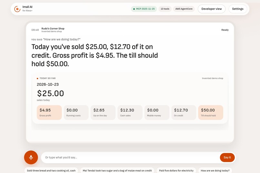
Task: Open Developer view
Action: pyautogui.click(x=211, y=9)
